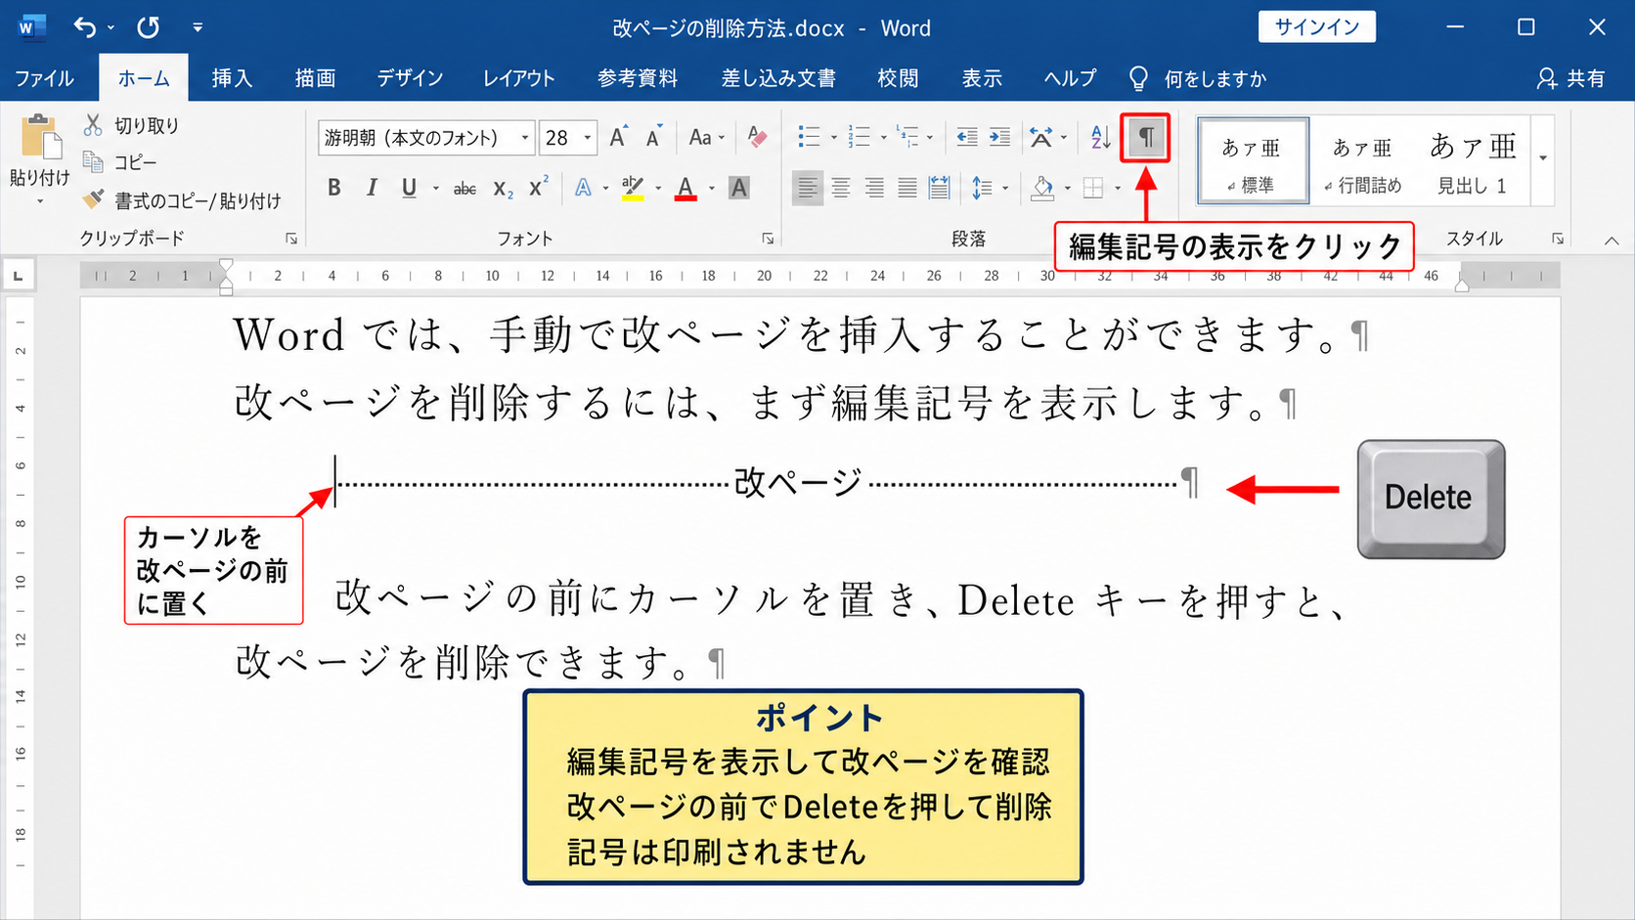Screen dimensions: 1635x920
Task: Click the Copy (コピー) icon
Action: pyautogui.click(x=93, y=161)
